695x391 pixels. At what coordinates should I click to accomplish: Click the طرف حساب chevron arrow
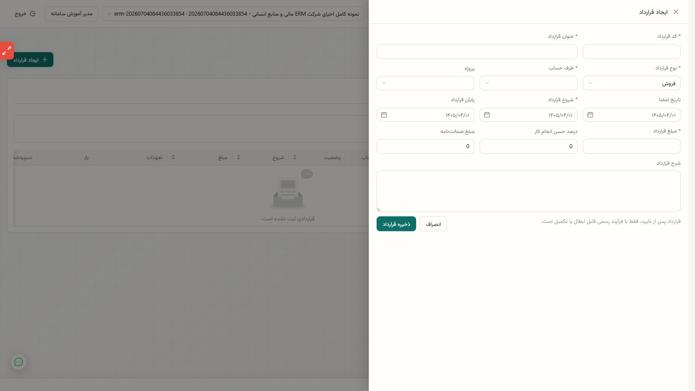pyautogui.click(x=487, y=83)
